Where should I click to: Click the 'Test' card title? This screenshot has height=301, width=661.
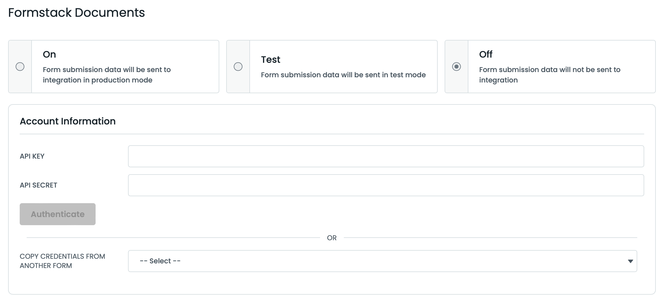click(271, 60)
